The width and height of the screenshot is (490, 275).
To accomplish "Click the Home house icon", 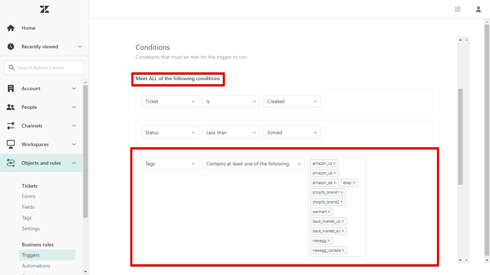I will point(11,28).
